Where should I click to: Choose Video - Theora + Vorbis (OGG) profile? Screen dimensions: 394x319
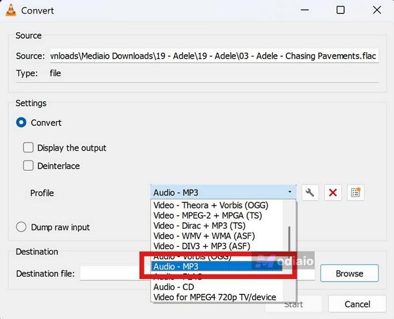click(x=217, y=205)
